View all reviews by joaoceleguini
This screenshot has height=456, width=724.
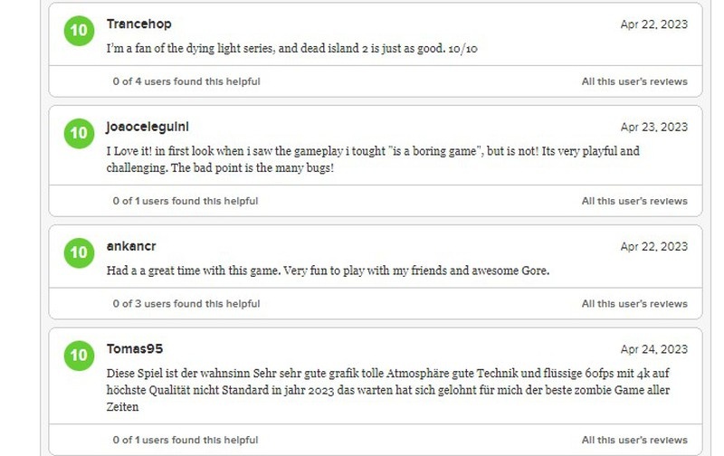[634, 201]
